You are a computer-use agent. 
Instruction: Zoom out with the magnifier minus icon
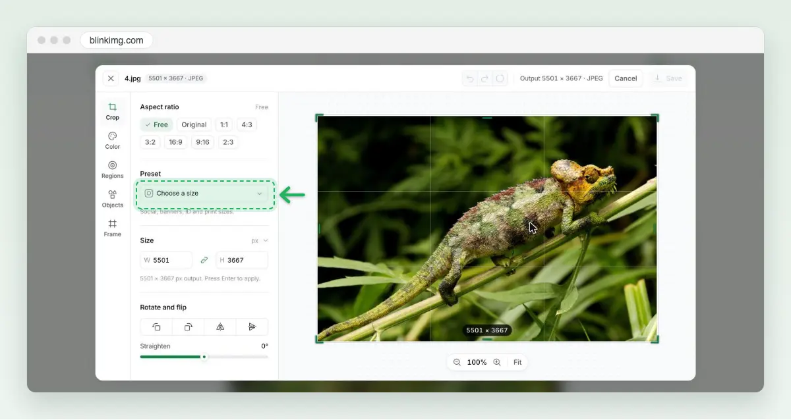tap(457, 362)
